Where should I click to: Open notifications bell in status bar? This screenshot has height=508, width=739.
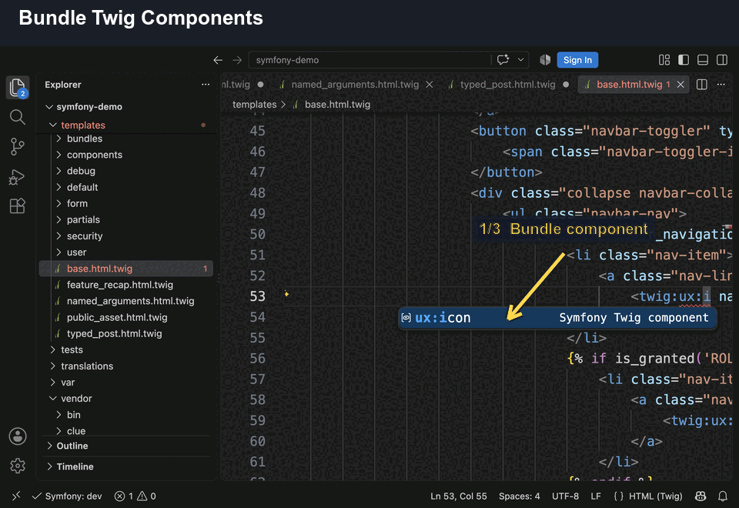click(x=723, y=496)
